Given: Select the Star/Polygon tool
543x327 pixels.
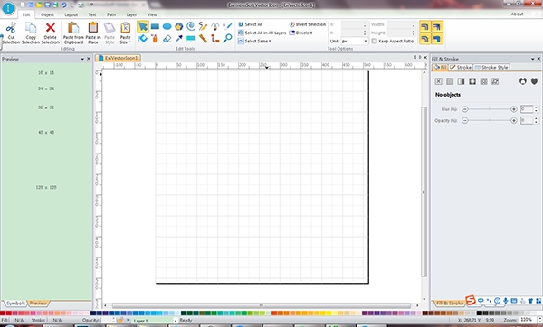Looking at the screenshot, I should coord(178,26).
